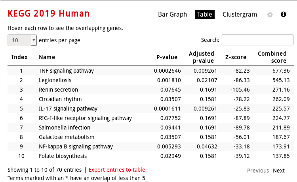Open the entries per page dropdown
The image size is (297, 182).
[x=22, y=40]
